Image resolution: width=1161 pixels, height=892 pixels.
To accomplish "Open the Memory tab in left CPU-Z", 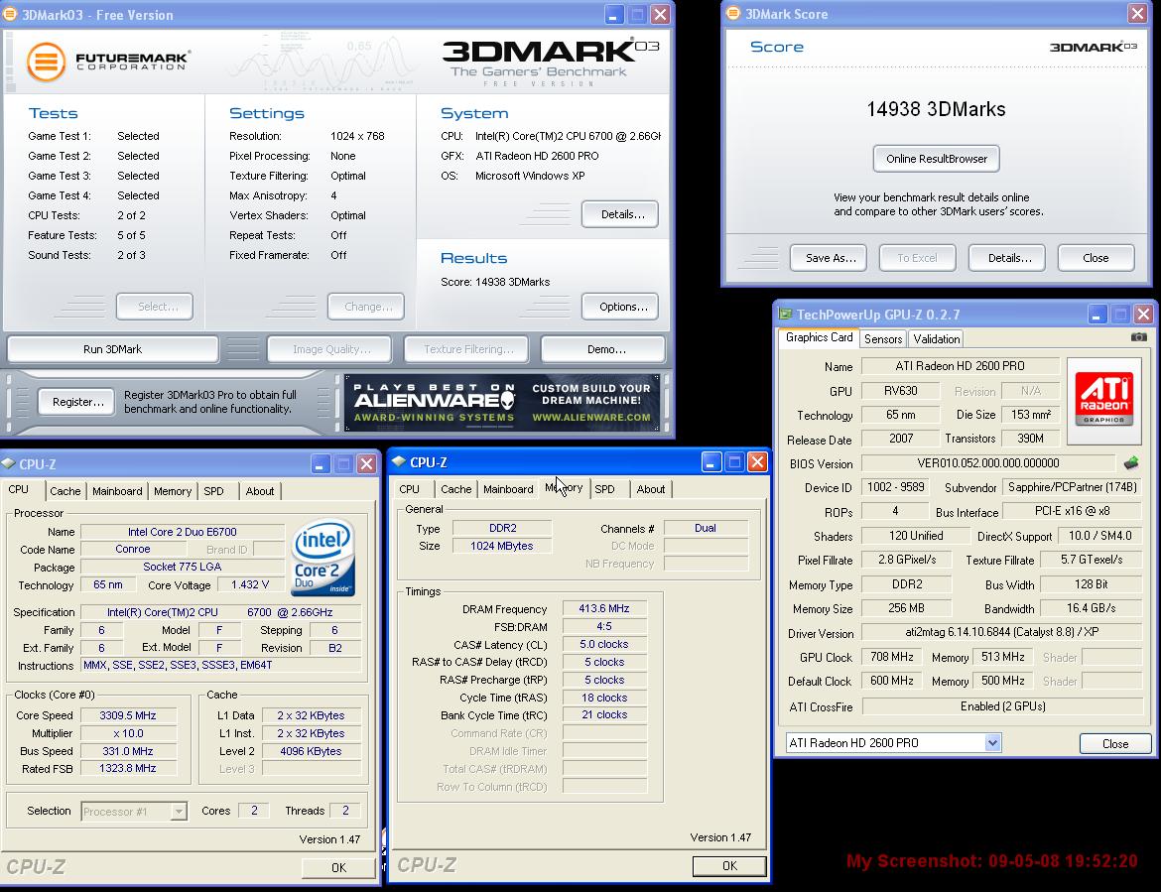I will 173,491.
